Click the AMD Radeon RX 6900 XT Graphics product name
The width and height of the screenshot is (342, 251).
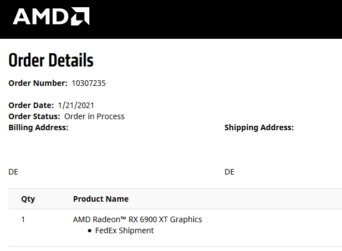click(x=137, y=219)
